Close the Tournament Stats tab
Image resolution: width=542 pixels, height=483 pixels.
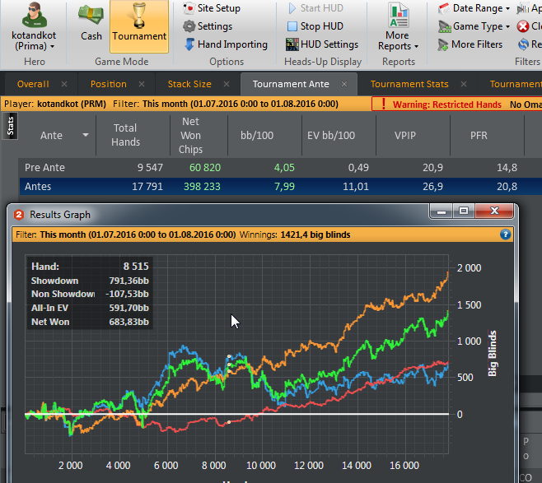(464, 84)
